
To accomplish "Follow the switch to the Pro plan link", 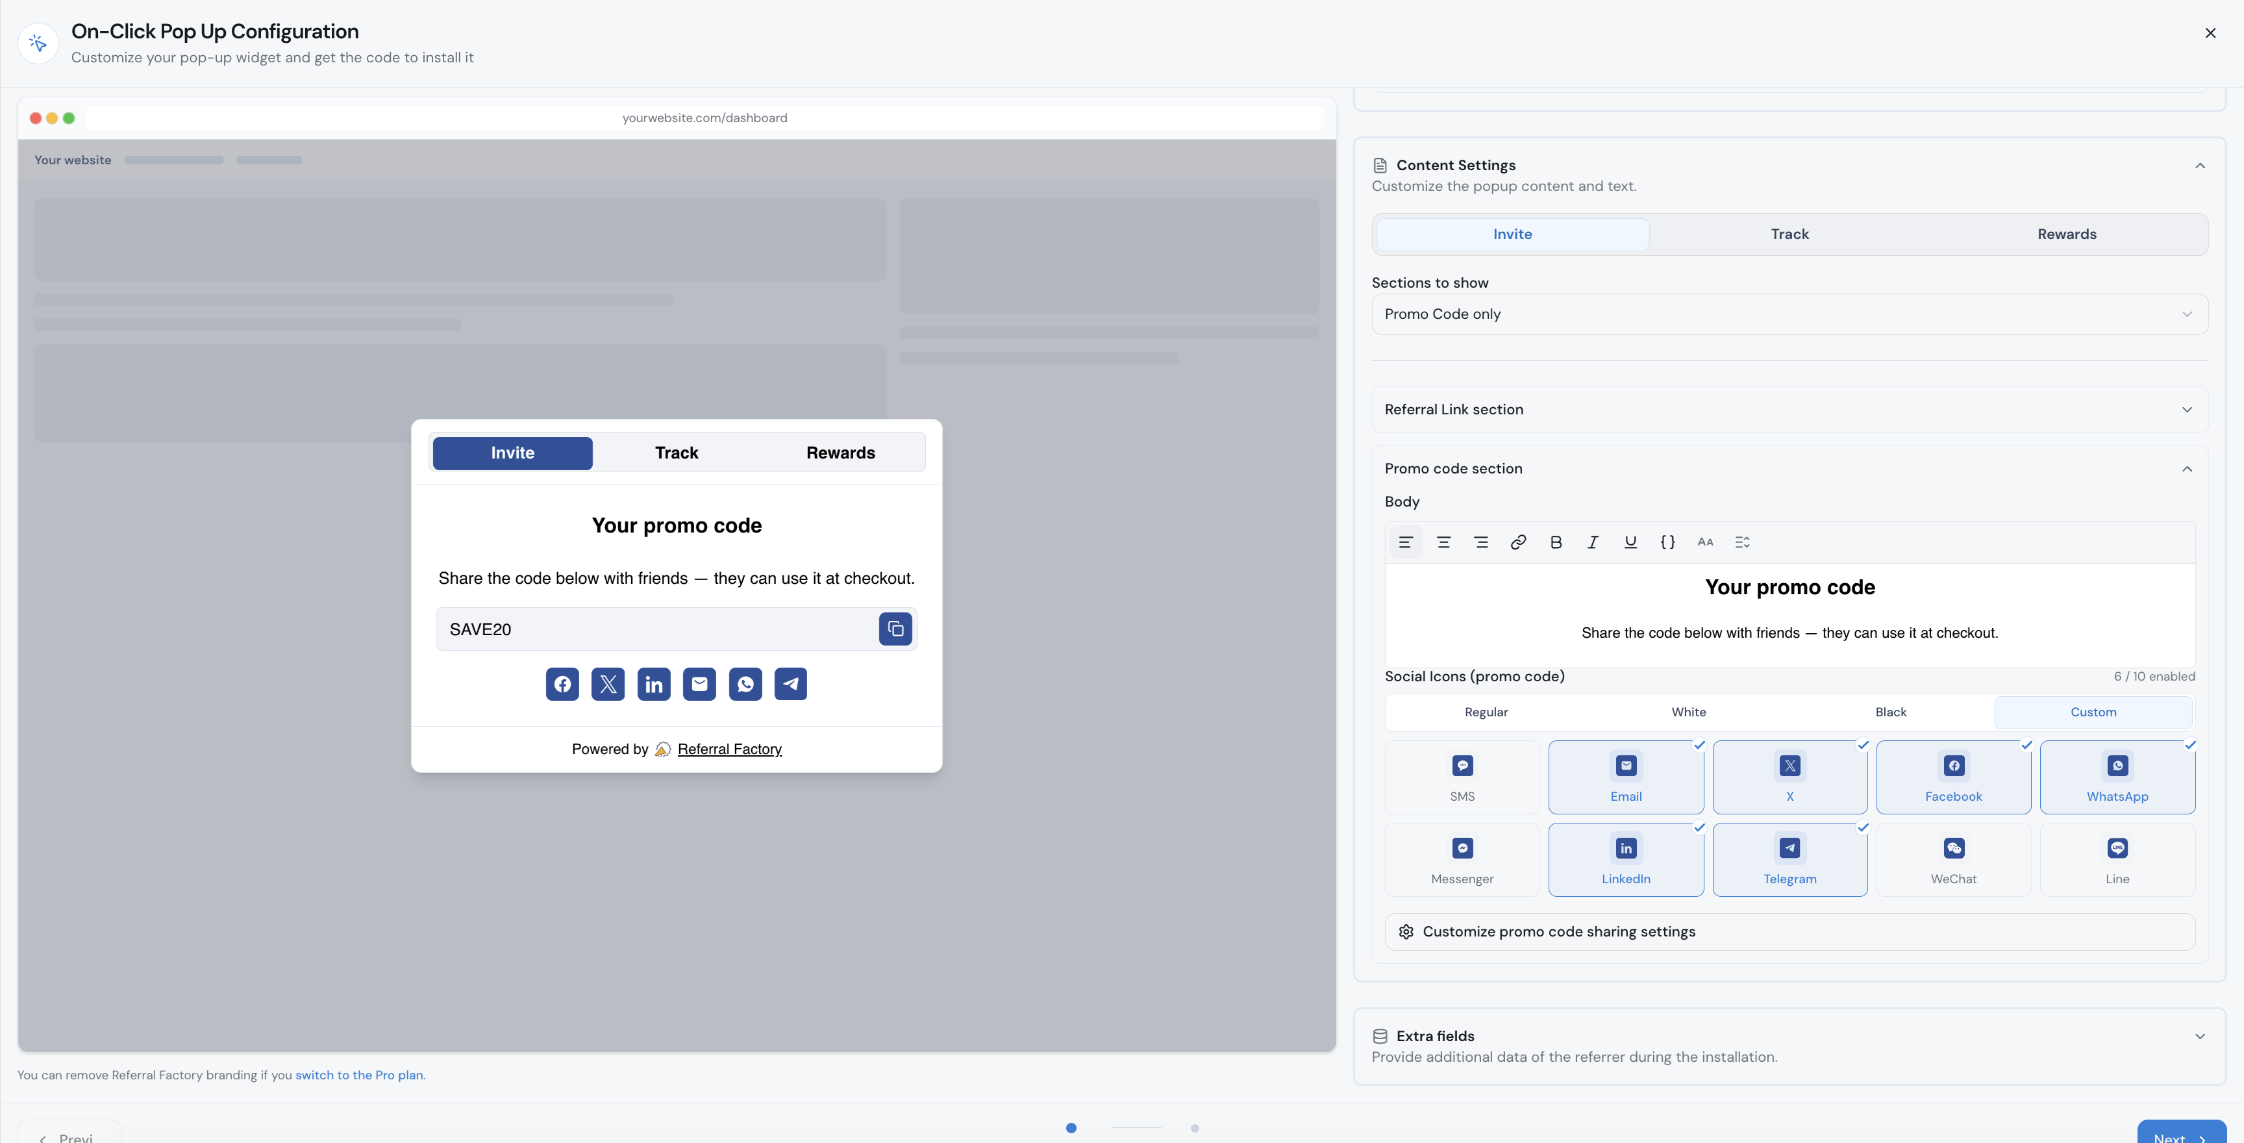I will (x=359, y=1075).
